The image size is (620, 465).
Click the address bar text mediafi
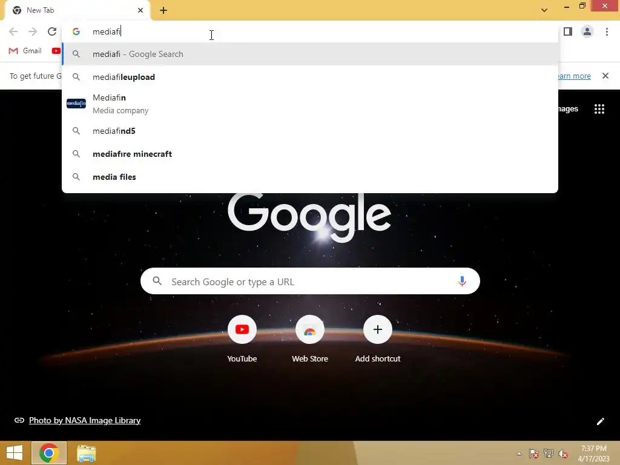(107, 31)
